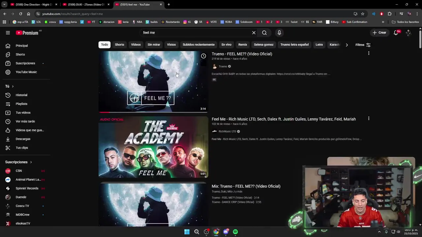This screenshot has width=422, height=237.
Task: Open the RichMusic LTD channel
Action: coord(227,131)
